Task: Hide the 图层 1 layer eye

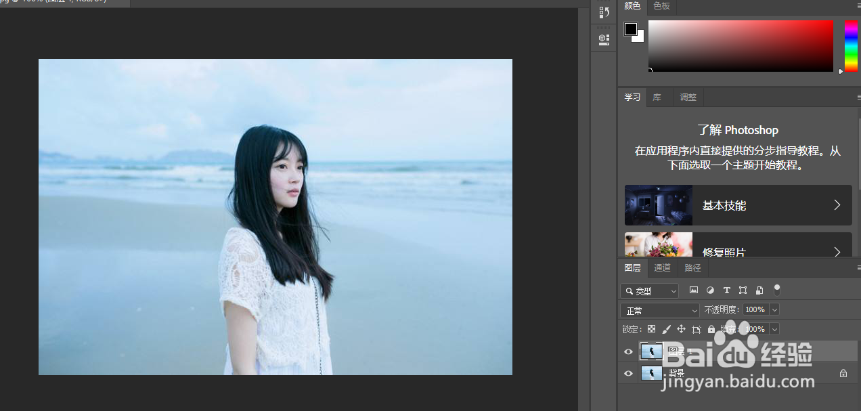Action: tap(628, 351)
